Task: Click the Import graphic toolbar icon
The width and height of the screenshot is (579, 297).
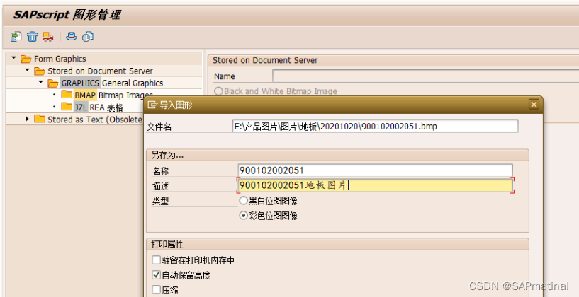Action: 16,37
